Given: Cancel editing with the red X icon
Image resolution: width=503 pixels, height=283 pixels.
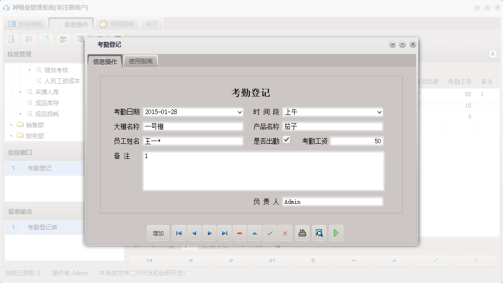Looking at the screenshot, I should click(x=285, y=233).
